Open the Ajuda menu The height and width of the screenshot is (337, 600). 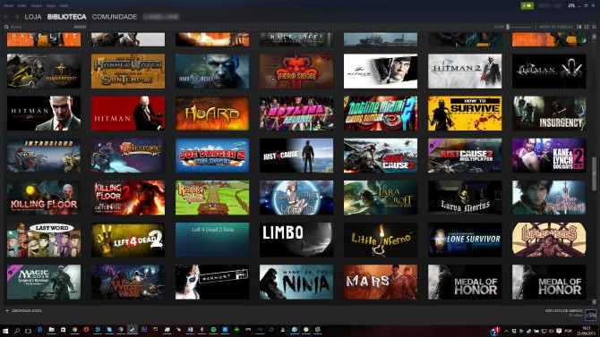coord(64,5)
